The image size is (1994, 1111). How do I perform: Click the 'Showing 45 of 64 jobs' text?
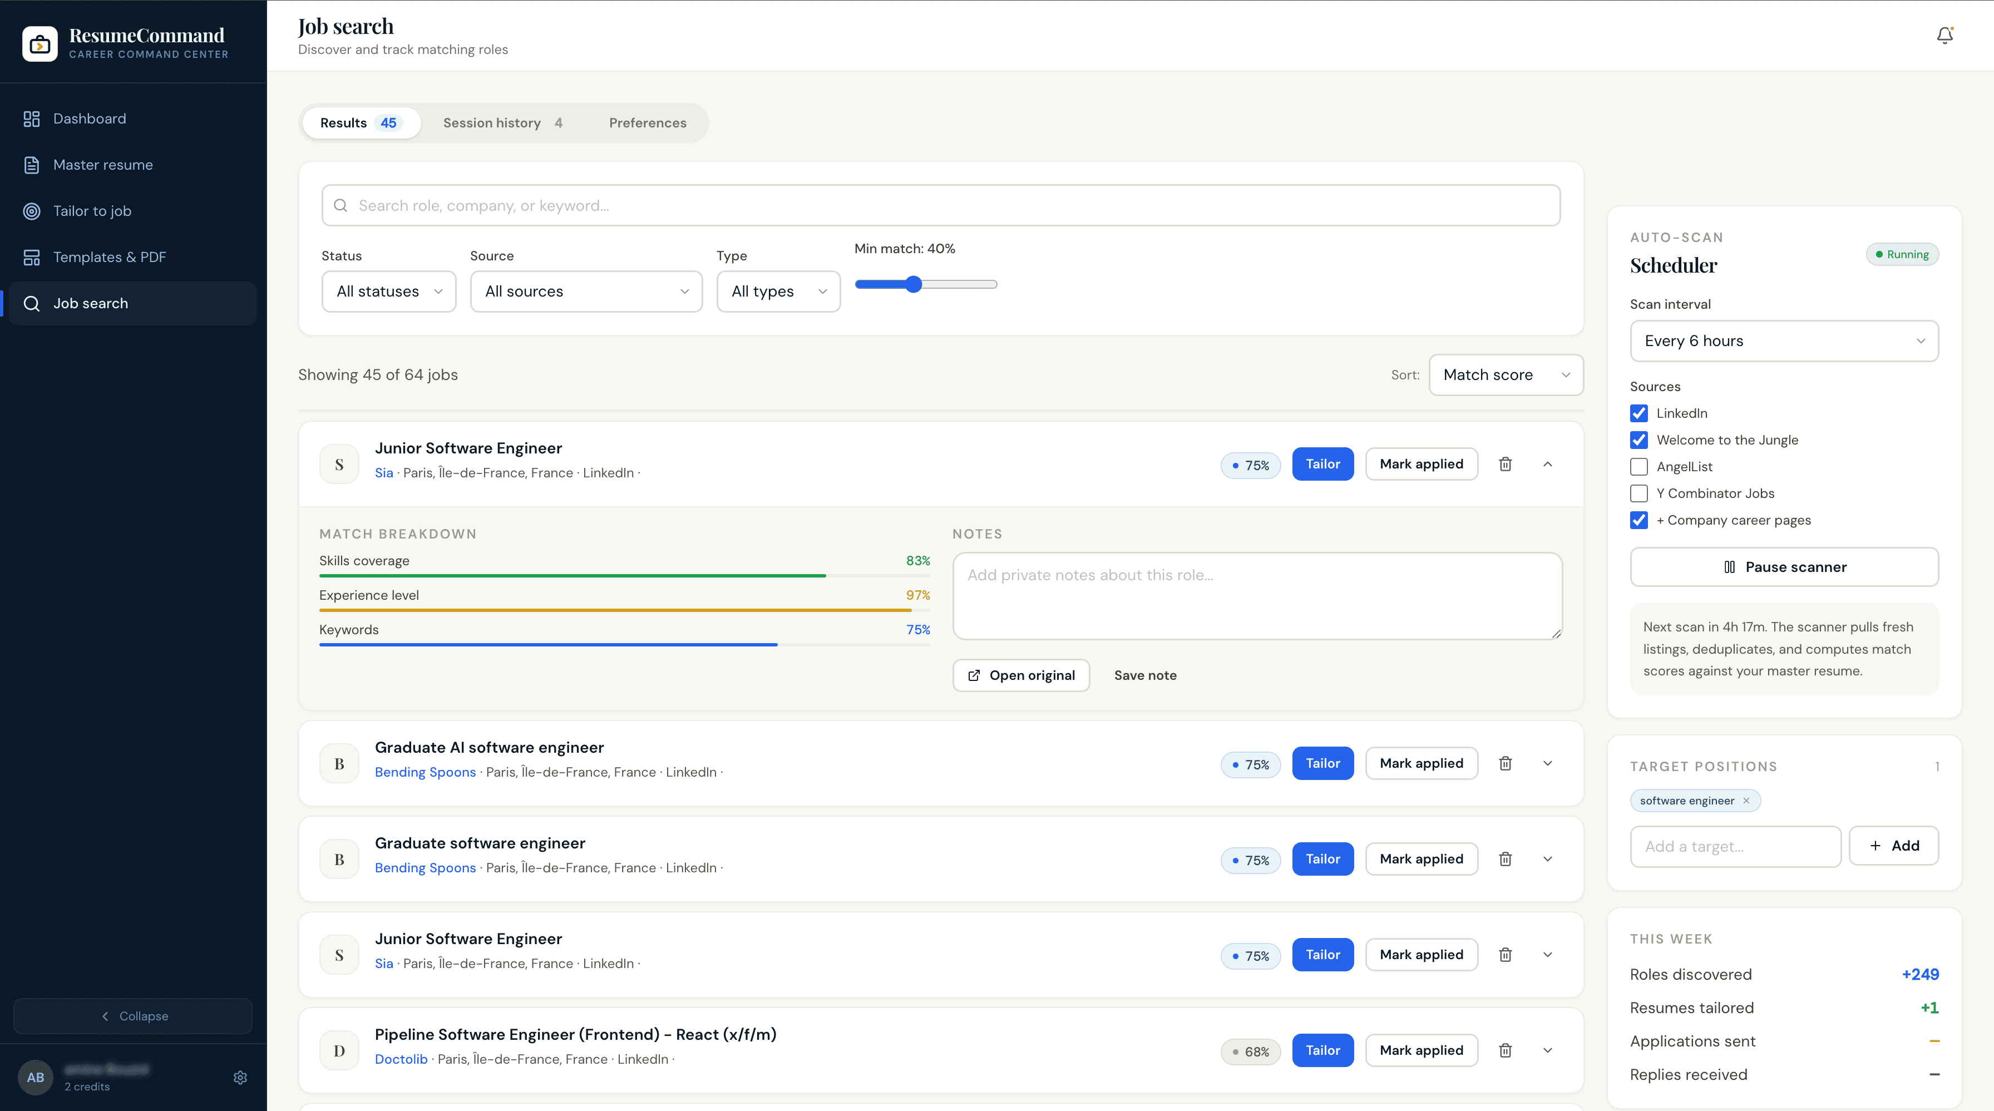[x=378, y=375]
